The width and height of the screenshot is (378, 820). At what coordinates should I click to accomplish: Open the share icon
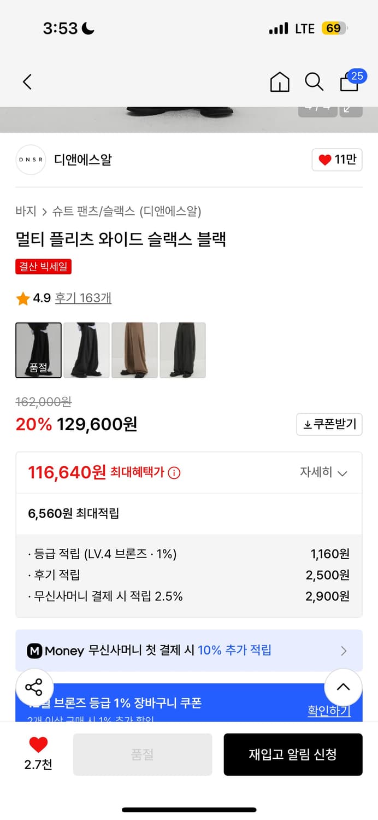34,687
